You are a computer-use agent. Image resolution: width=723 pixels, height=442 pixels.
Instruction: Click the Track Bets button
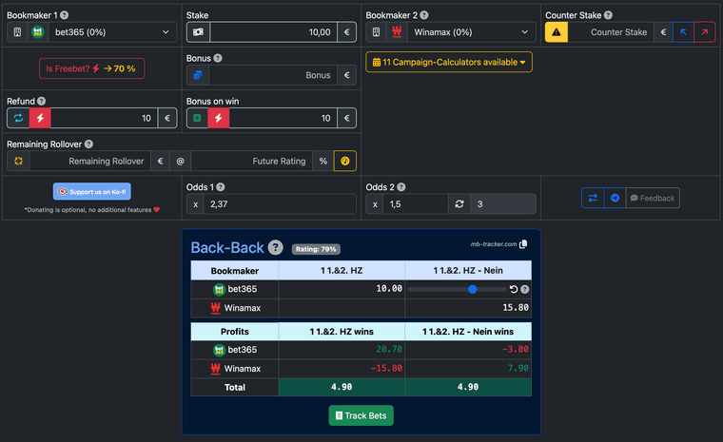pyautogui.click(x=361, y=415)
